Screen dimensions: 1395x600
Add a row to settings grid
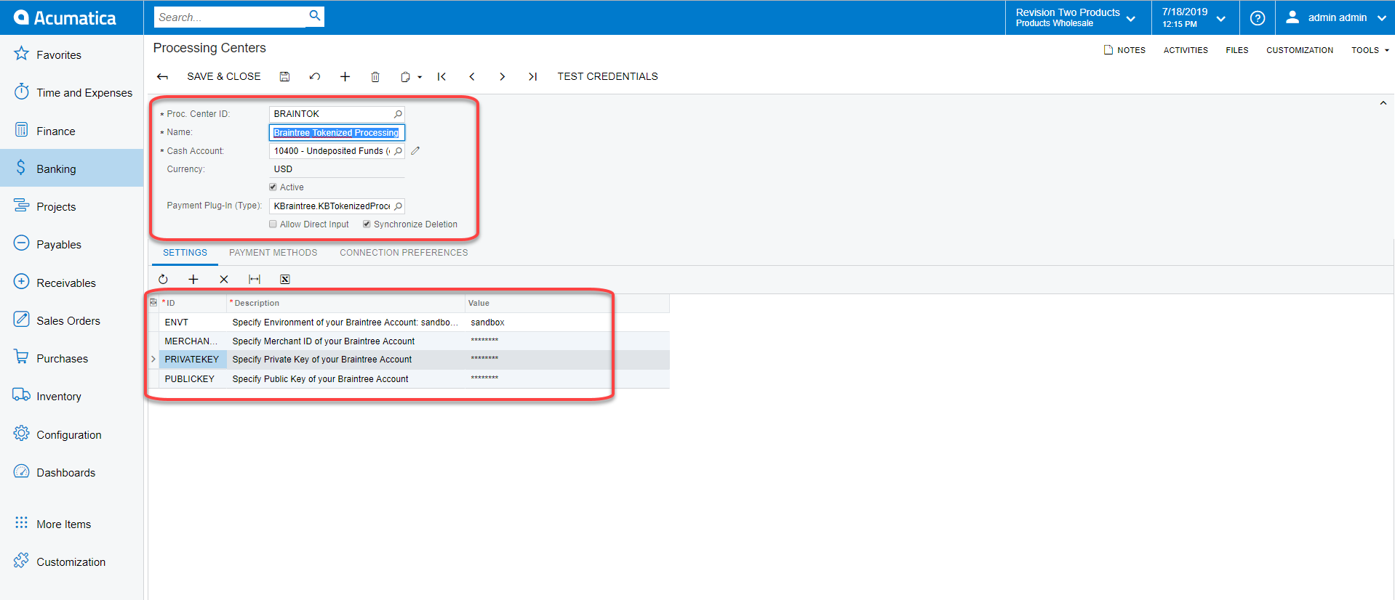point(193,279)
